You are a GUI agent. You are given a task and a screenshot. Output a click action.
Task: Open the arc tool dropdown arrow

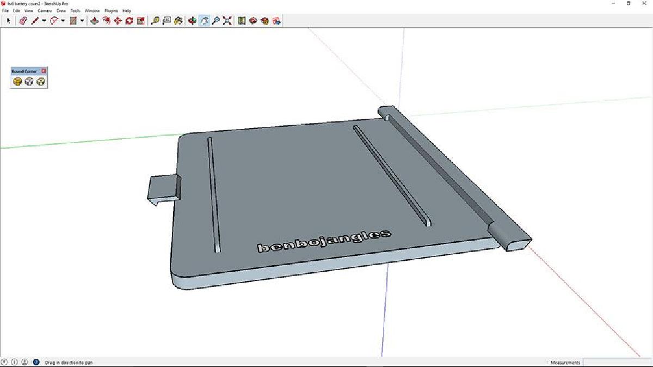tap(63, 21)
